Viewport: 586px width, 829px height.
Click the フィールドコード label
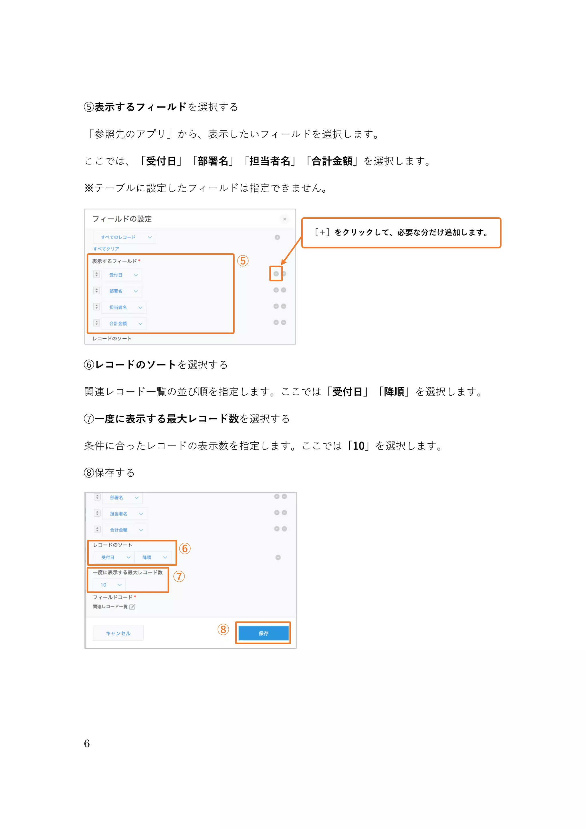[112, 597]
